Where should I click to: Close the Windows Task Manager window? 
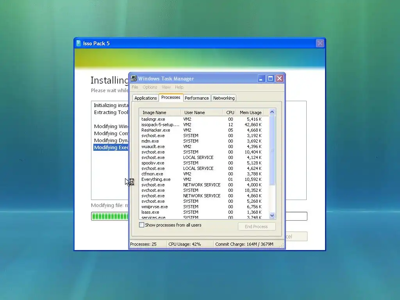280,79
